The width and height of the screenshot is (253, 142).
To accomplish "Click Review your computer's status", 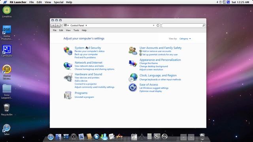I will click(x=90, y=51).
